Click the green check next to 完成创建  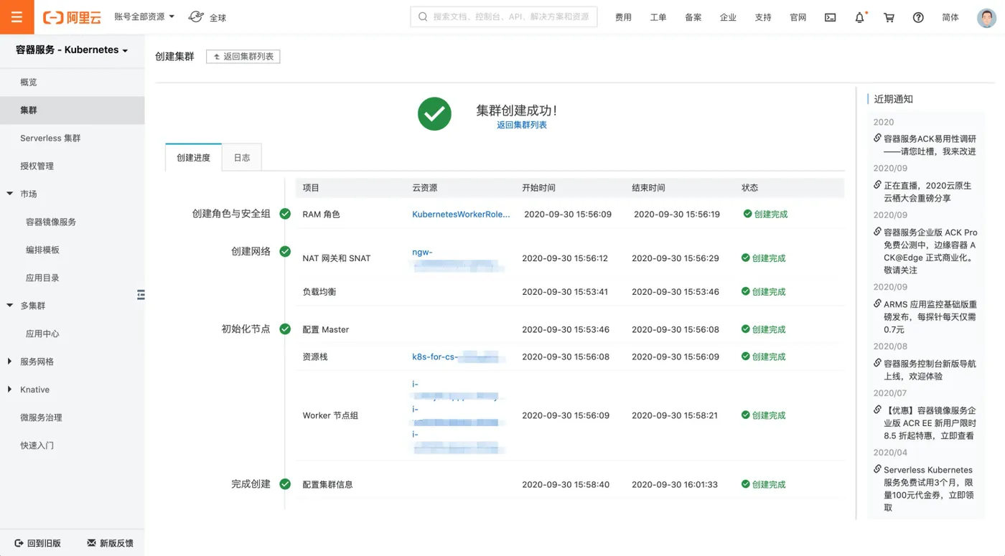(285, 484)
